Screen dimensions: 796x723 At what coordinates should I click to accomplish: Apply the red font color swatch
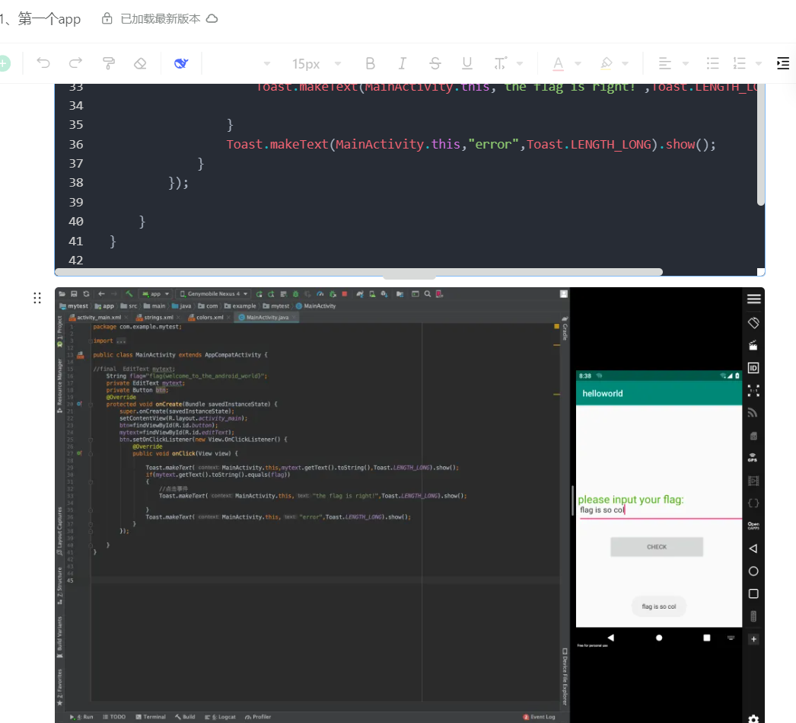click(558, 63)
